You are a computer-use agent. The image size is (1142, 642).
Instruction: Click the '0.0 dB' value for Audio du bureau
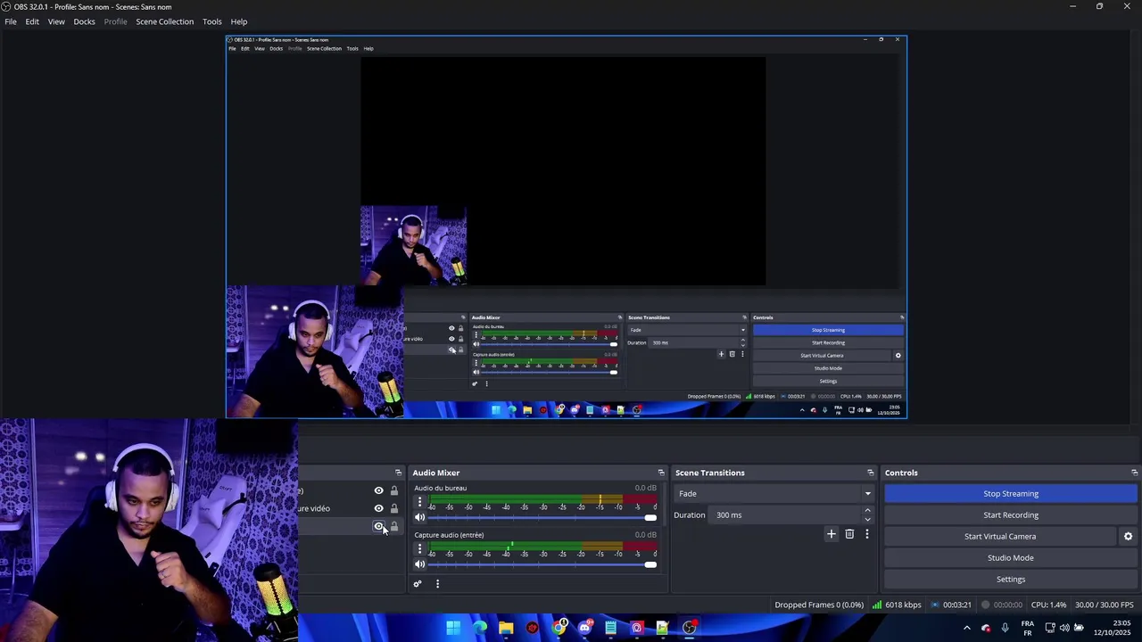645,489
